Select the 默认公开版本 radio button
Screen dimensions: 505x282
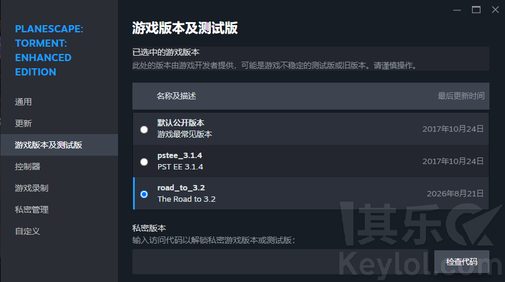coord(144,129)
